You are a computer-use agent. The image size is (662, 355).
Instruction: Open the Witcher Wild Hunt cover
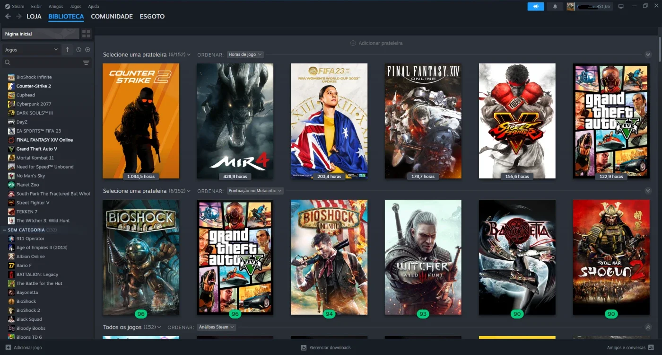coord(423,257)
